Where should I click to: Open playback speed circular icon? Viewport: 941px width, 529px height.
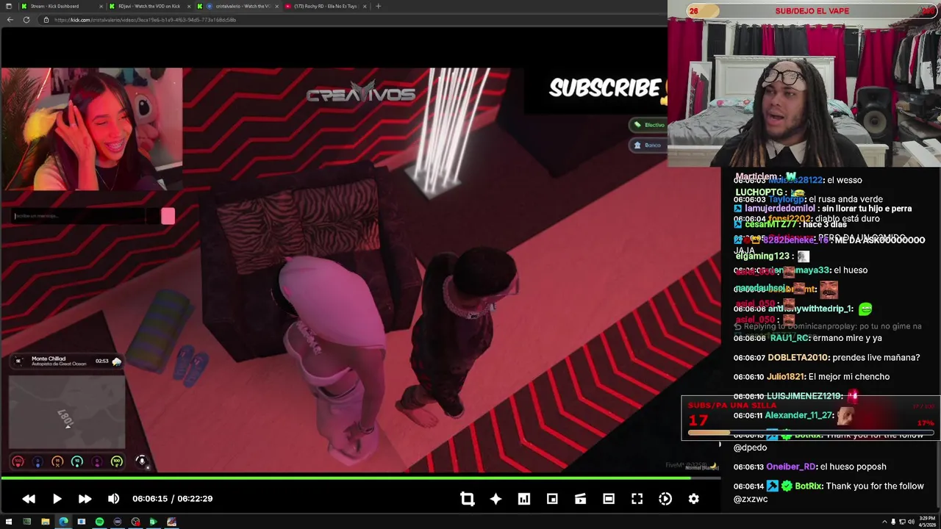pyautogui.click(x=665, y=499)
